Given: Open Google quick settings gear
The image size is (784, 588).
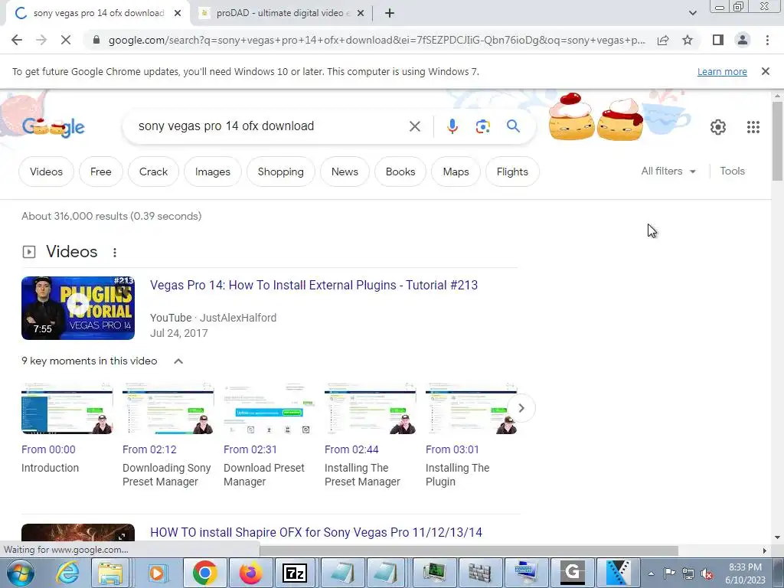Looking at the screenshot, I should pos(718,127).
